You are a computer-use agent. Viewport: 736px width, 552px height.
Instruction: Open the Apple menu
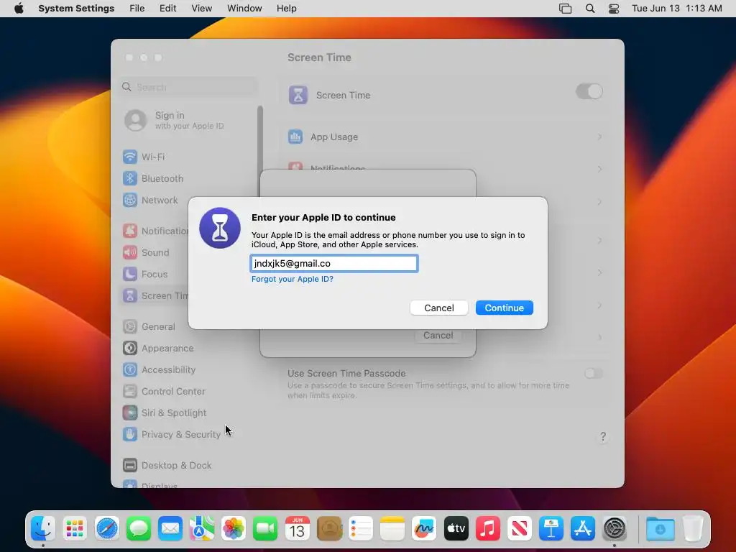tap(19, 9)
